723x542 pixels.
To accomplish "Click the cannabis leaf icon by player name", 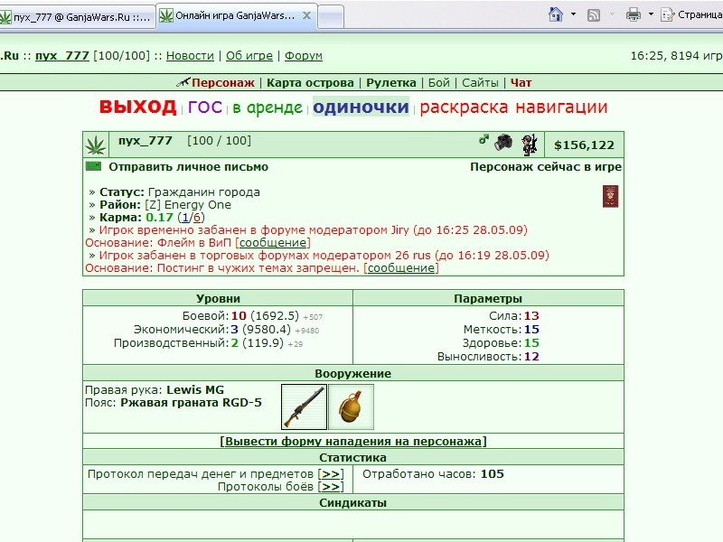I will tap(96, 145).
